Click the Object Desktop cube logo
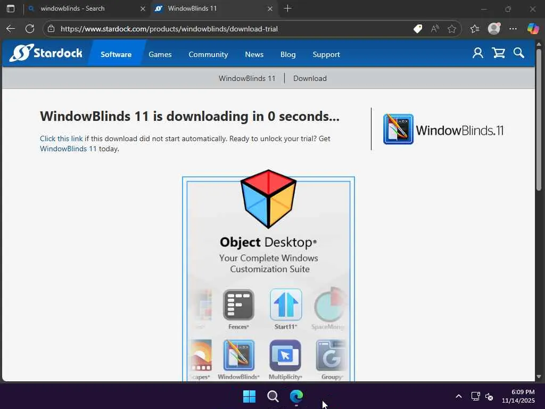545x409 pixels. point(268,199)
